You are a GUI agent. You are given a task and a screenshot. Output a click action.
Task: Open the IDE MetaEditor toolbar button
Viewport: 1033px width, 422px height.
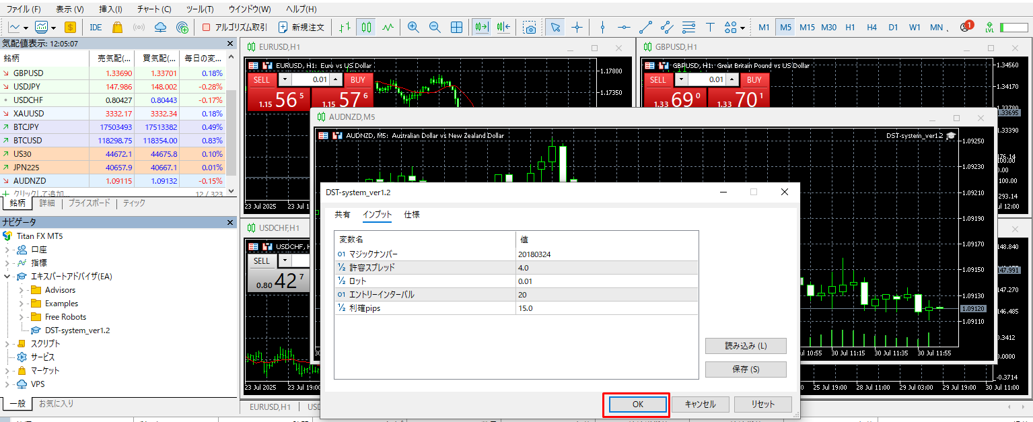[96, 28]
